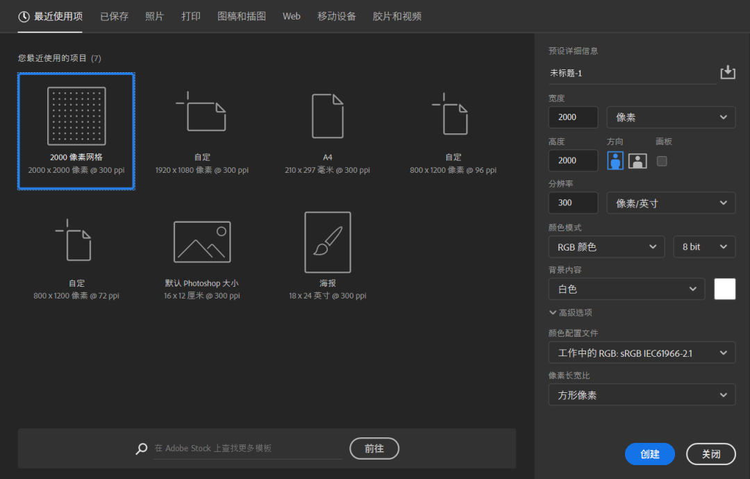Collapse the advanced options (高级选项) section
Screen dimensions: 750x479
pyautogui.click(x=571, y=313)
